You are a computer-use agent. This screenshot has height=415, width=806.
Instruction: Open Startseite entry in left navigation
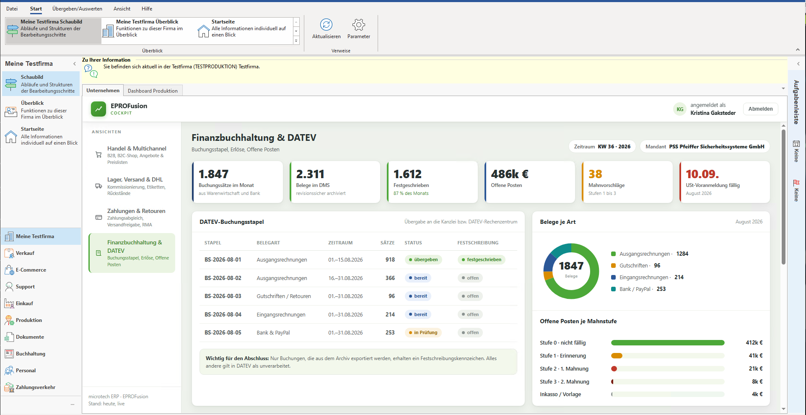click(x=41, y=136)
